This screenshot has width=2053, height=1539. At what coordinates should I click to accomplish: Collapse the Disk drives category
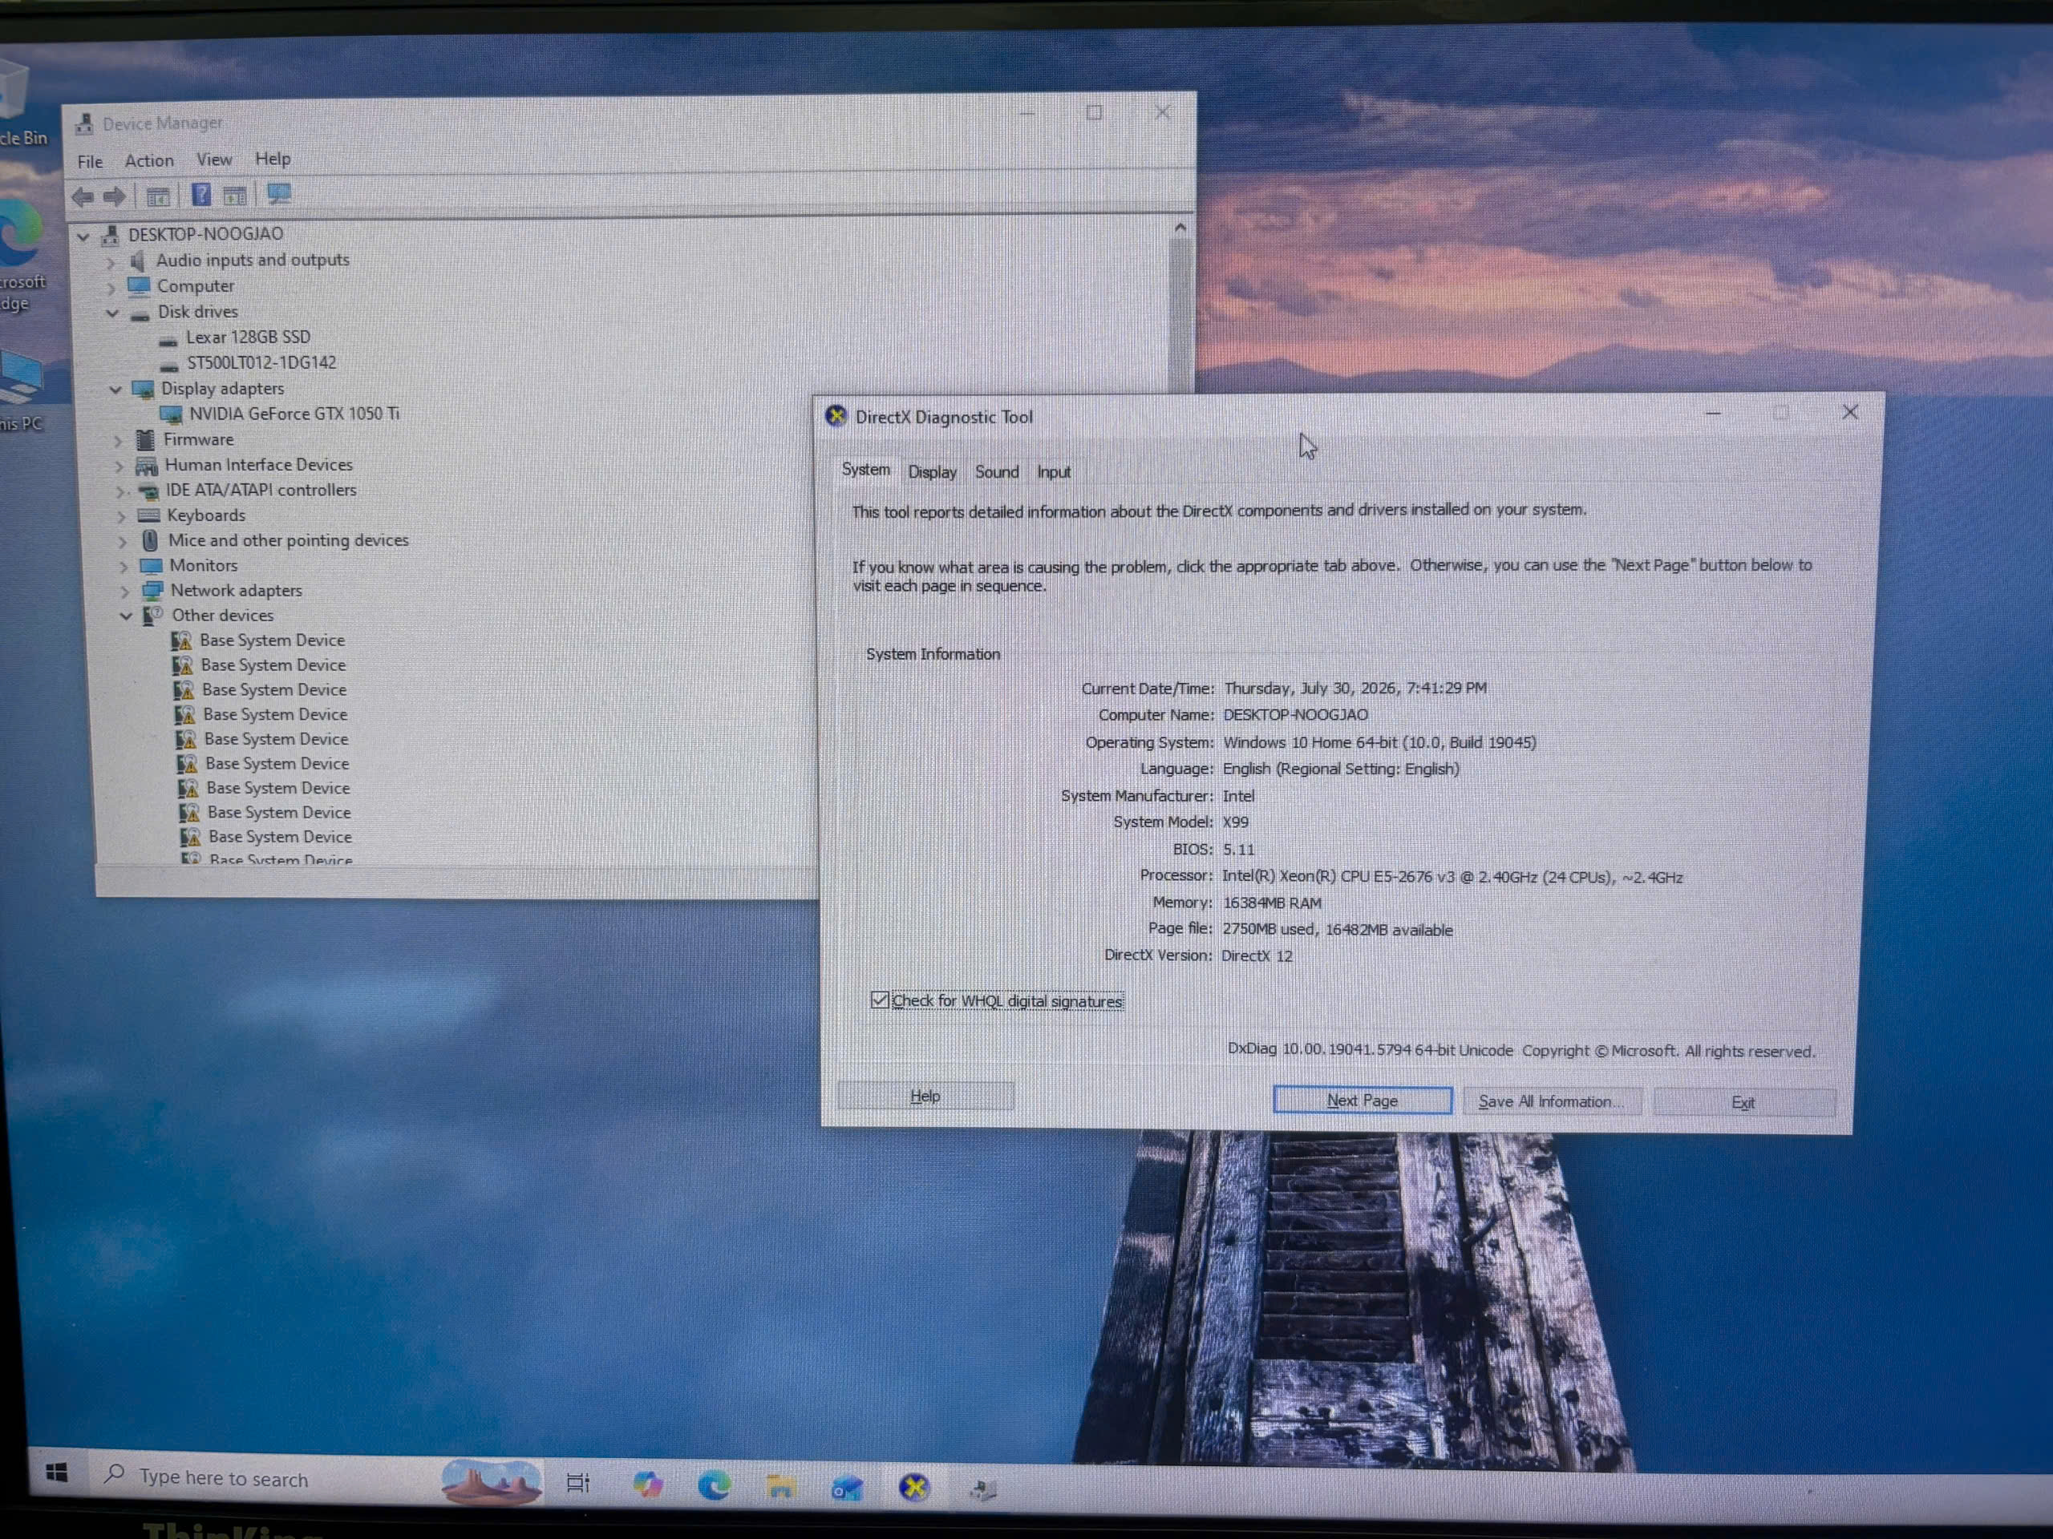tap(112, 313)
